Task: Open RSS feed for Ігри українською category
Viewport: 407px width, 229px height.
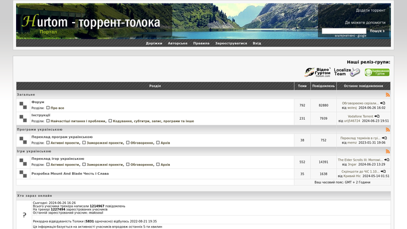Action: pos(387,151)
